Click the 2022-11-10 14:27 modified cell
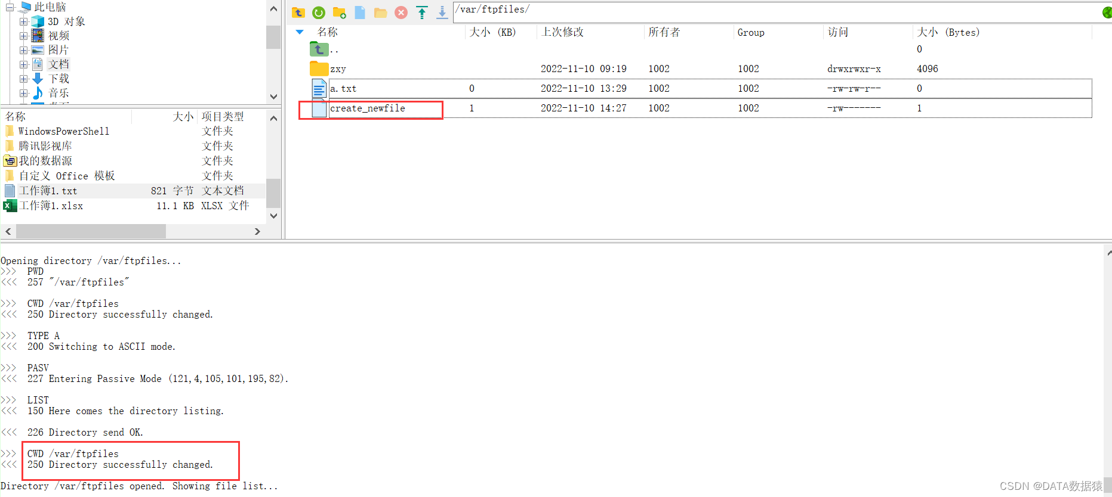Screen dimensions: 1112x497 (583, 108)
